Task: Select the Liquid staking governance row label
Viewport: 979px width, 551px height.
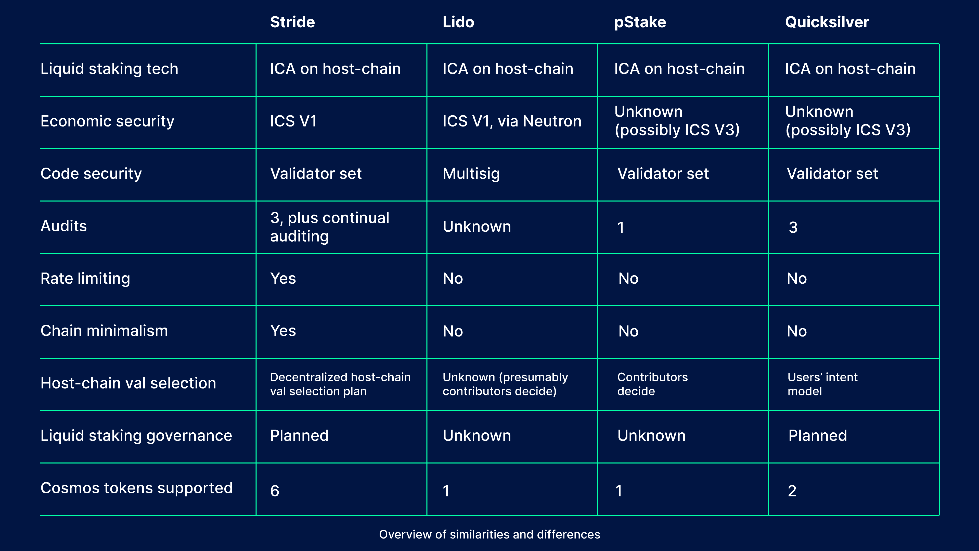Action: pos(136,436)
